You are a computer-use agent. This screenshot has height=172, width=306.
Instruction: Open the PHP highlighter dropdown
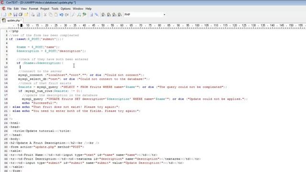164,15
